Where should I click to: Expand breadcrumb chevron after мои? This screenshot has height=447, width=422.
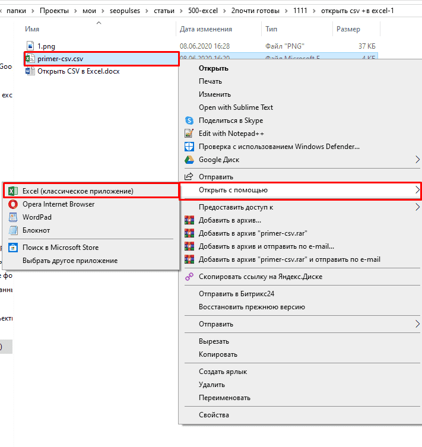pos(103,11)
